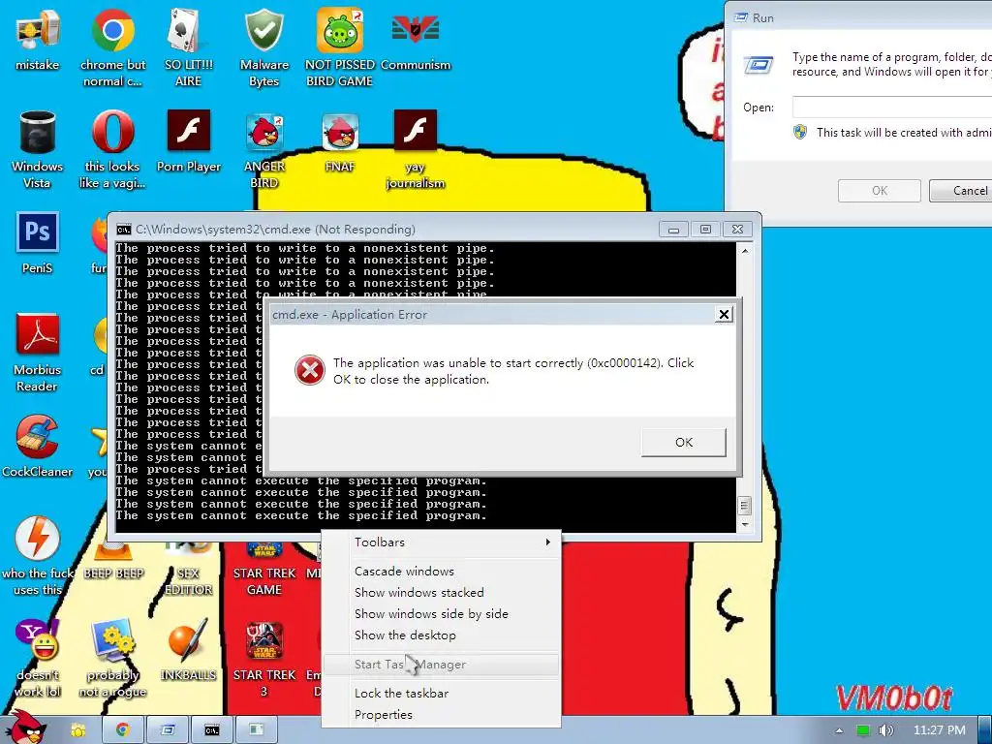Open Chrome from the taskbar
Viewport: 992px width, 744px height.
coord(122,730)
